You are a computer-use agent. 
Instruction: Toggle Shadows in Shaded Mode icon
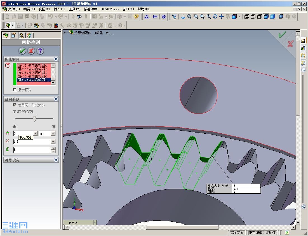[281, 16]
